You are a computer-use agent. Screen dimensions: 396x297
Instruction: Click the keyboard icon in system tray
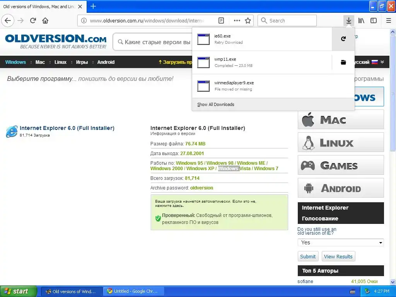tap(353, 292)
